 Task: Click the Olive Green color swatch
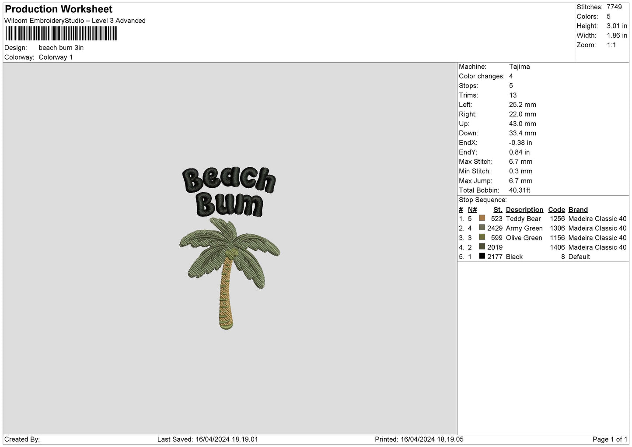point(482,237)
